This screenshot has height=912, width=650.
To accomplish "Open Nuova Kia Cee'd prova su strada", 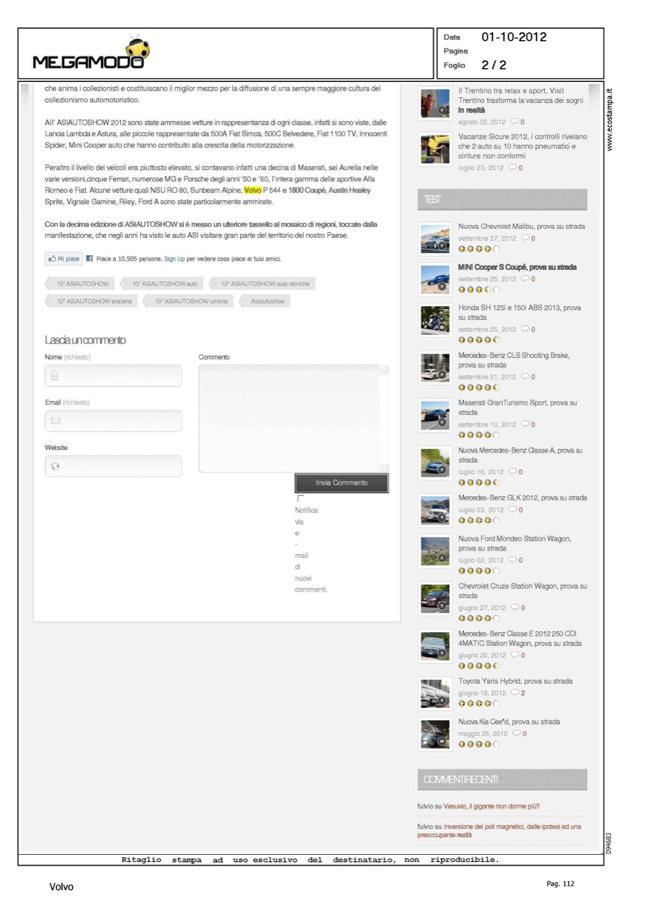I will [x=509, y=722].
